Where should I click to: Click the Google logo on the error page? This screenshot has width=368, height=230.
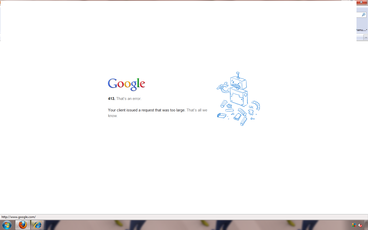tap(126, 84)
